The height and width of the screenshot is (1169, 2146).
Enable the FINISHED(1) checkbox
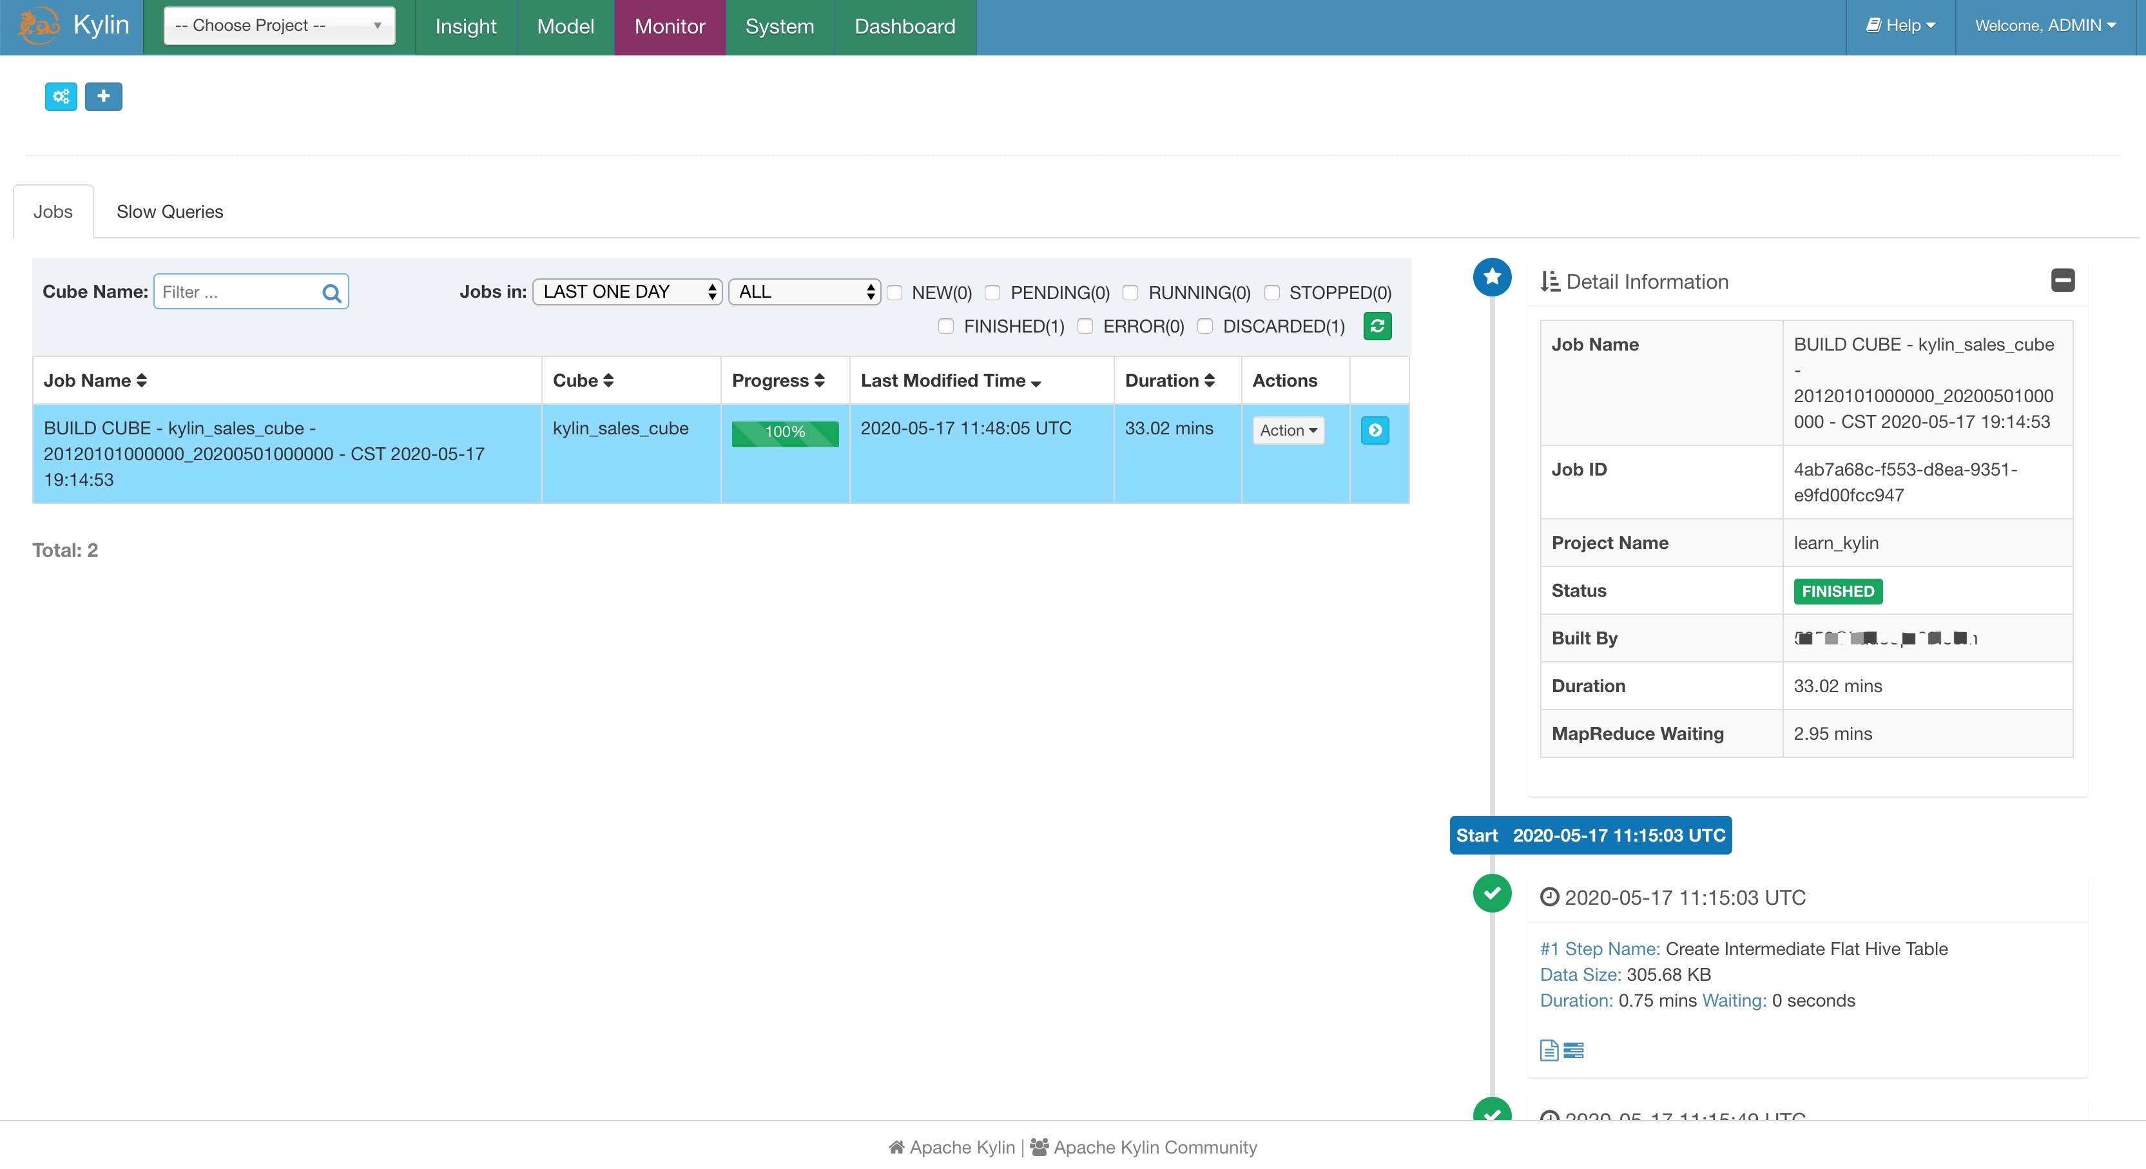point(945,326)
